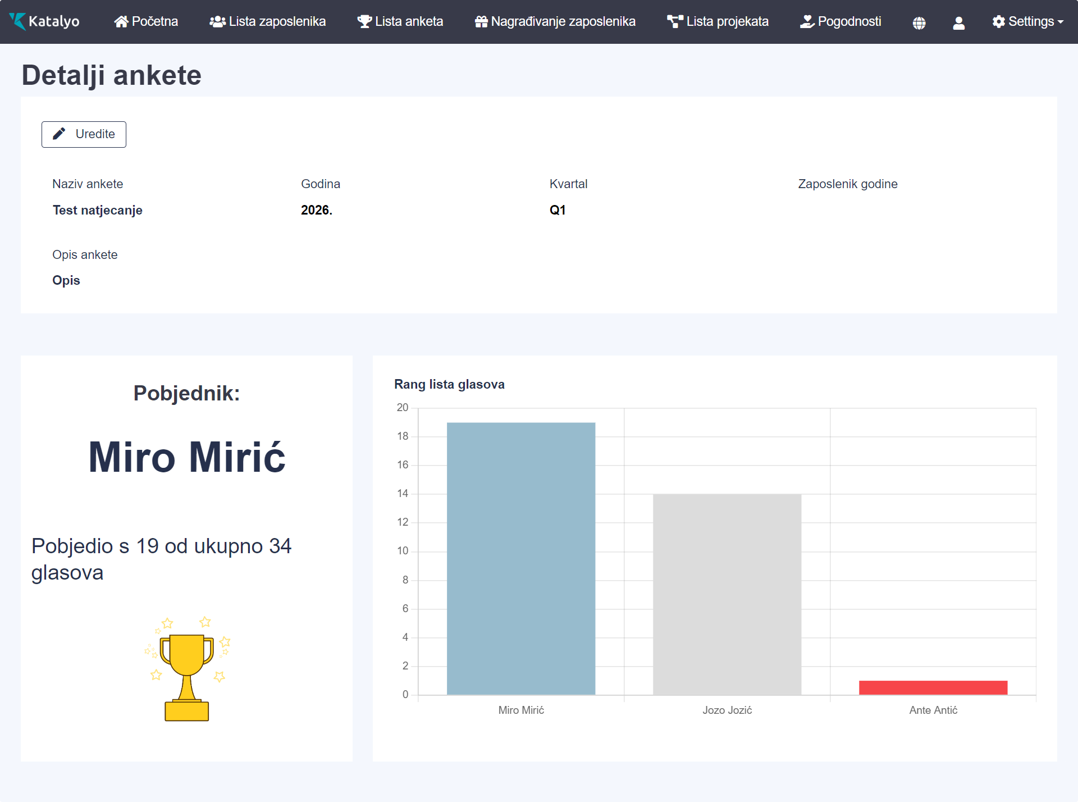Click the pencil icon in Uredite button

pyautogui.click(x=59, y=134)
